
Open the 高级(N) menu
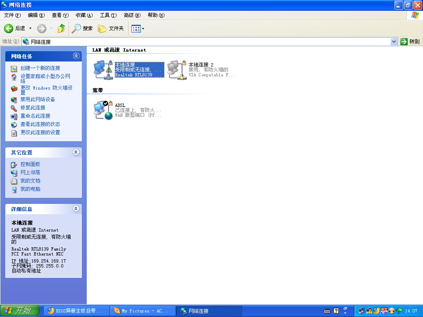coord(132,15)
